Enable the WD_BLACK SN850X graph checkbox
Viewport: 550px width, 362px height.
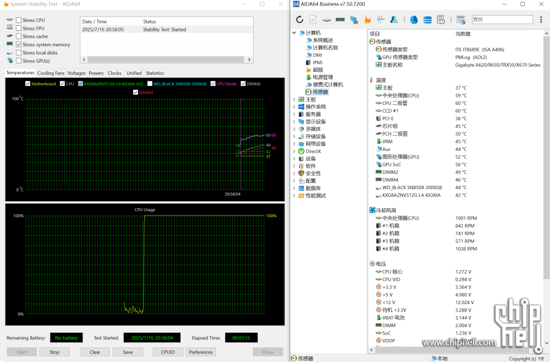pyautogui.click(x=150, y=84)
